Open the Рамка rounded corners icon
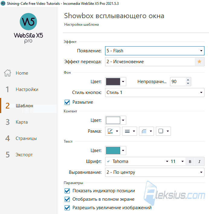The image size is (209, 214). (146, 131)
